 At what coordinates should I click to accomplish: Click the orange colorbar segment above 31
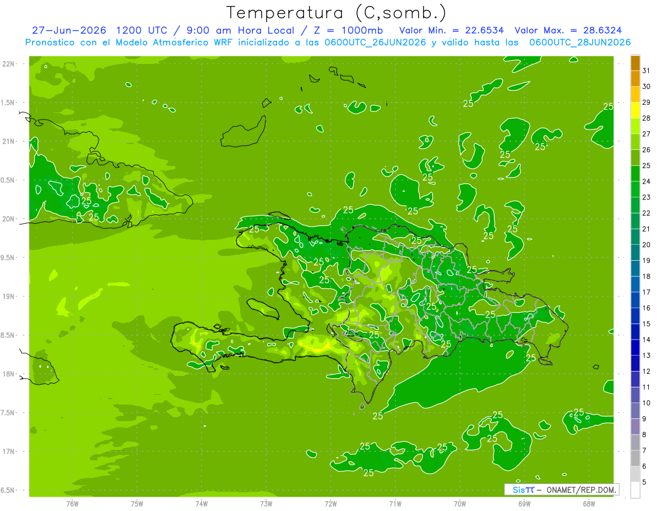click(x=635, y=63)
